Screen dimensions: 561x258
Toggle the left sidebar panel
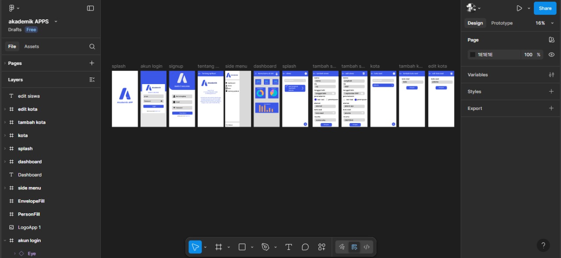tap(90, 8)
